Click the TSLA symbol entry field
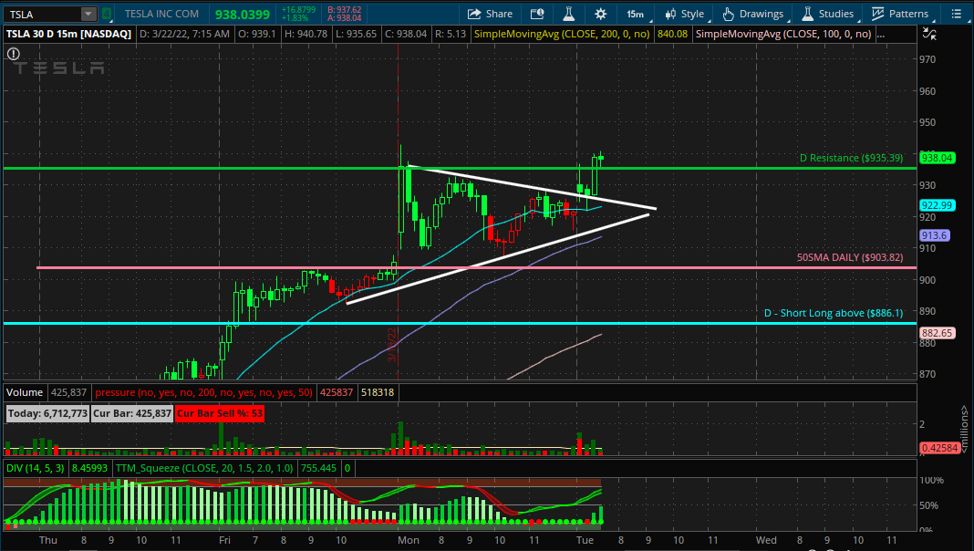 (x=42, y=14)
